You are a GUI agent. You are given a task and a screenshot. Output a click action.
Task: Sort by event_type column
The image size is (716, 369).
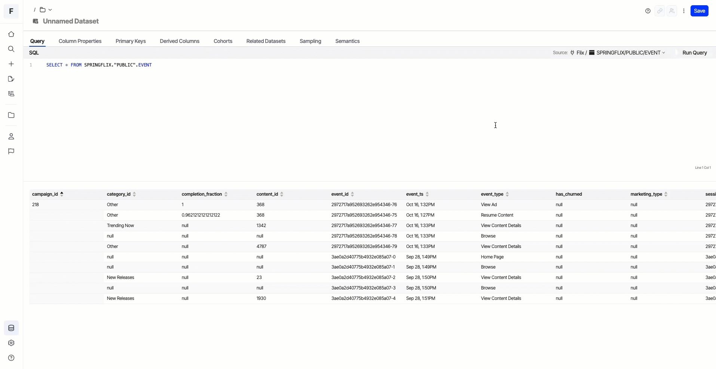pos(507,194)
